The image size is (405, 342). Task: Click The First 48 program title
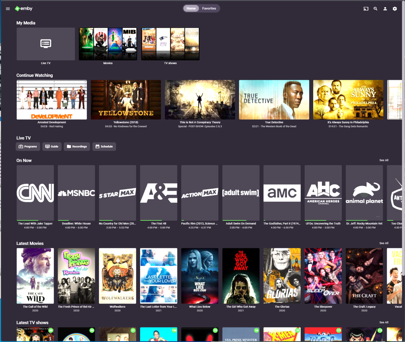pos(159,223)
